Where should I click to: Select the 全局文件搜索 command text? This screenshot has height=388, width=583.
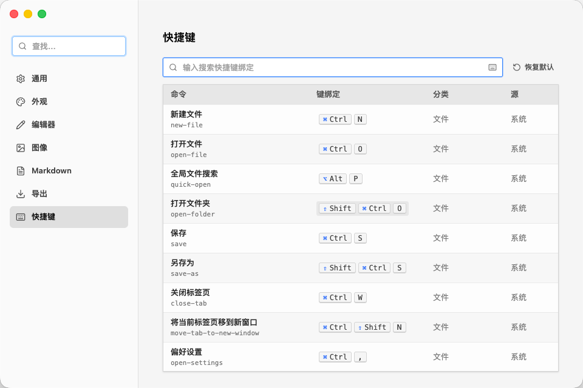coord(194,174)
